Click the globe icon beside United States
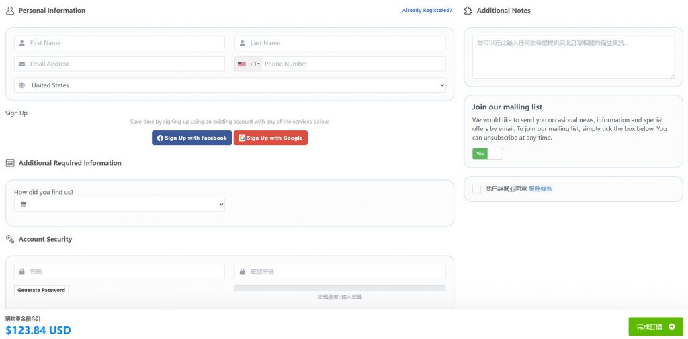688x339 pixels. tap(22, 85)
